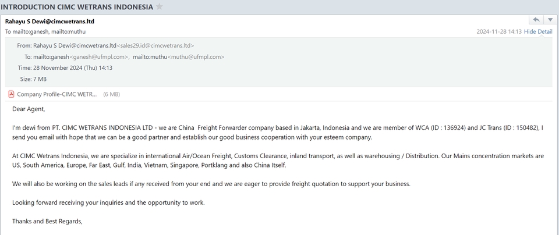Open the dropdown arrow beside reply
Image resolution: width=559 pixels, height=235 pixels.
click(x=550, y=20)
